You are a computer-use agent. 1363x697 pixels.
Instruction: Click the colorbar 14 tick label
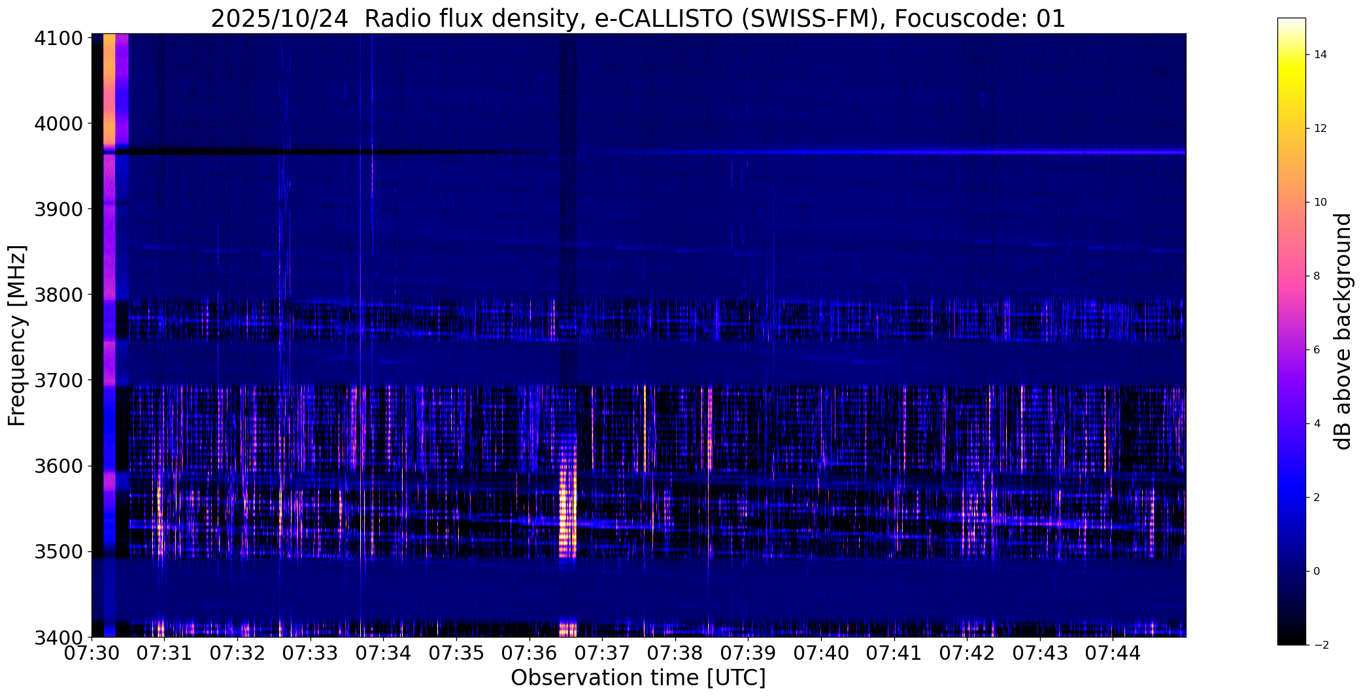click(x=1321, y=55)
